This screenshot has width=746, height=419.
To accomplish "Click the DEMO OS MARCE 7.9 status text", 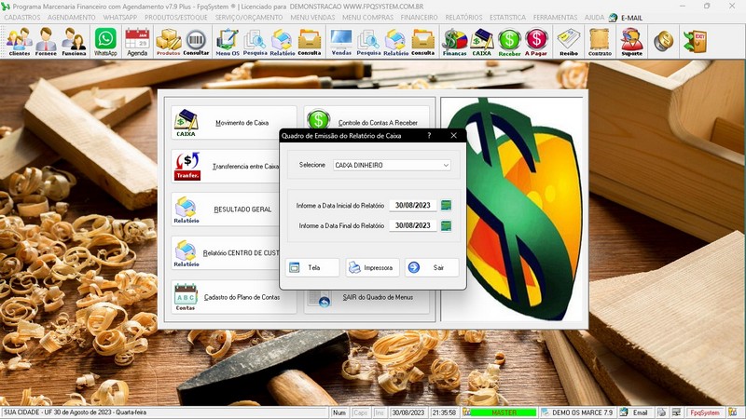I will (577, 412).
